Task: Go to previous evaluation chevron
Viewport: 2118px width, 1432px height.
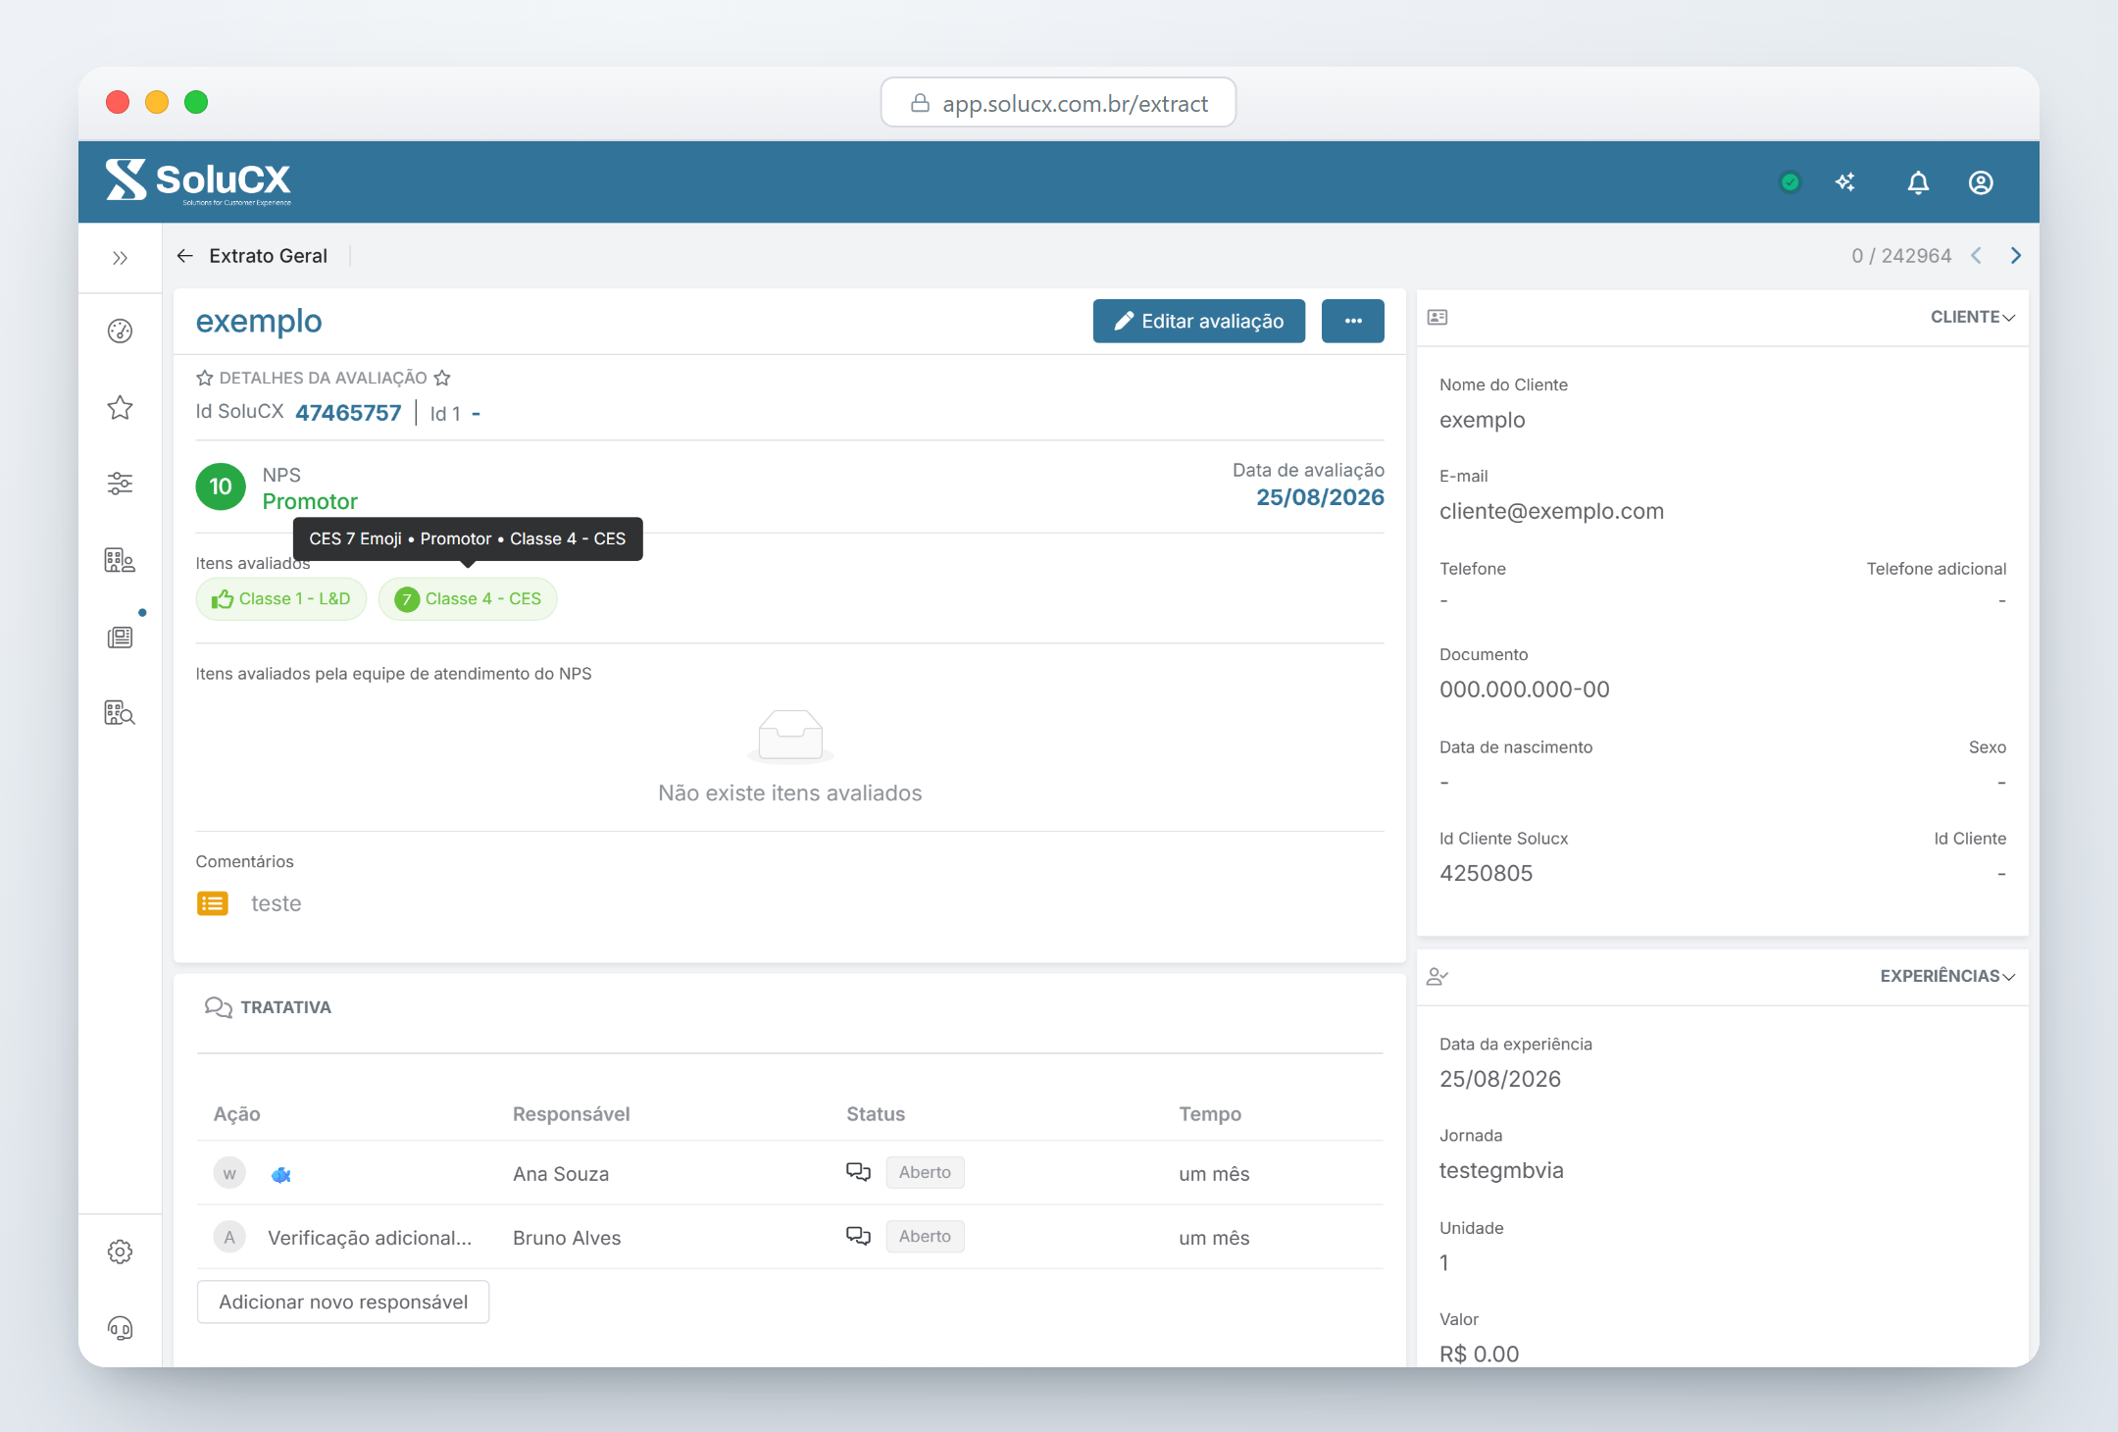Action: click(1977, 256)
